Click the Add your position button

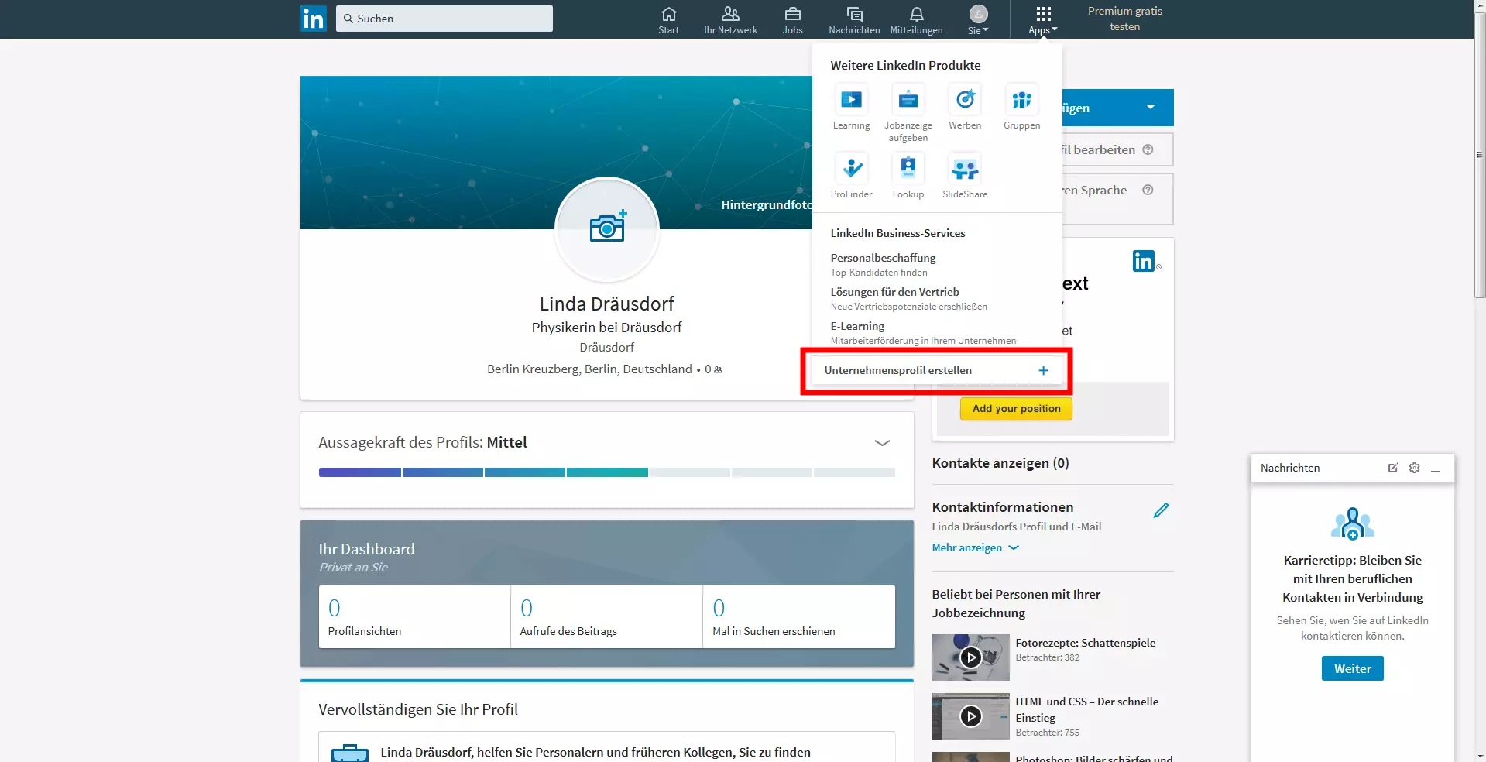tap(1016, 409)
